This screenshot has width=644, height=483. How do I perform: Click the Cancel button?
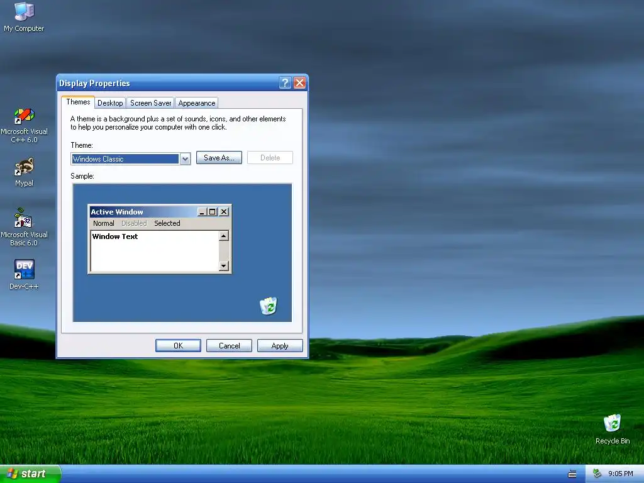tap(229, 346)
